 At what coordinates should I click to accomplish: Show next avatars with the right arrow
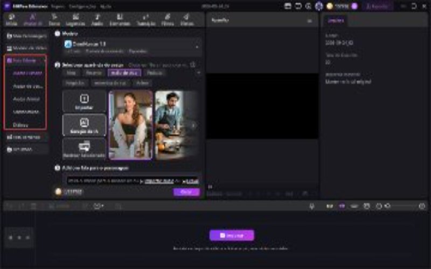click(x=193, y=125)
